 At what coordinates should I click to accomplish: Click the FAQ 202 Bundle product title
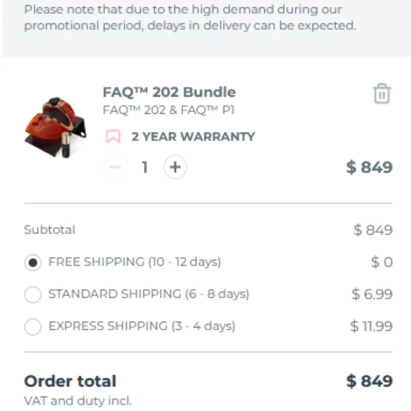tap(169, 92)
